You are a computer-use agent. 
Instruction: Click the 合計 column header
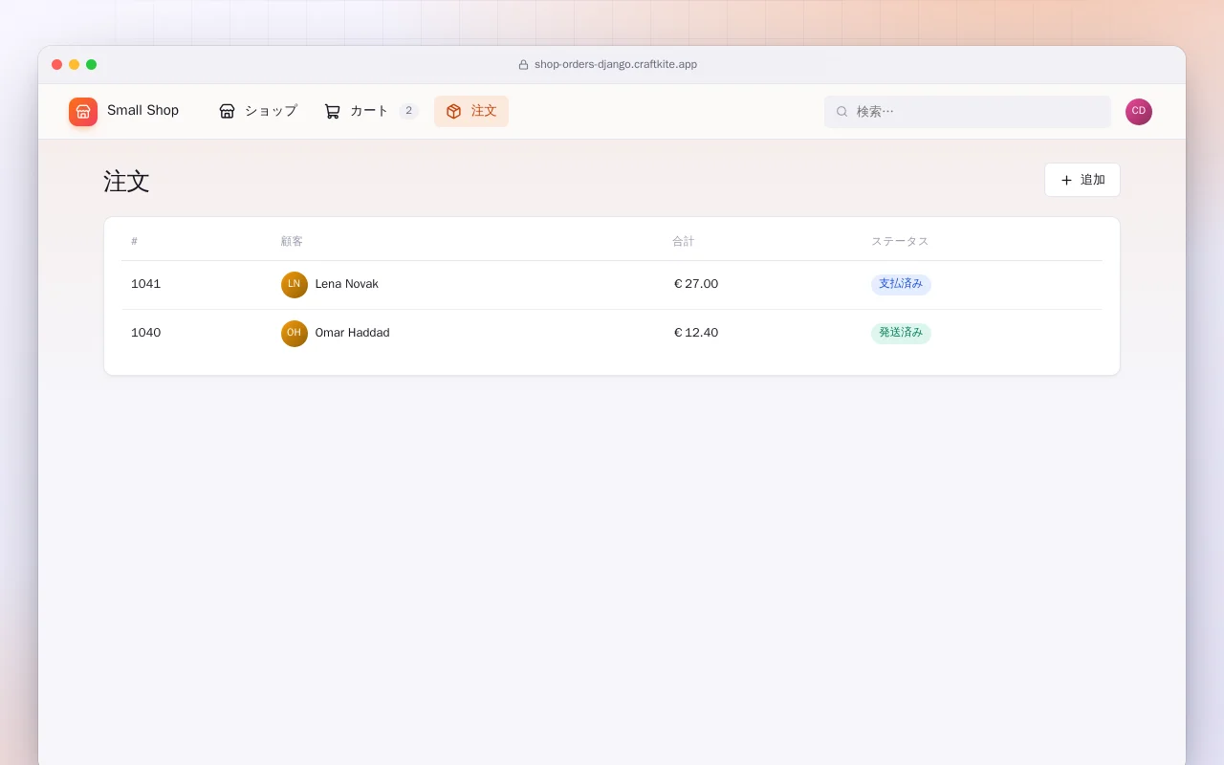pyautogui.click(x=684, y=242)
